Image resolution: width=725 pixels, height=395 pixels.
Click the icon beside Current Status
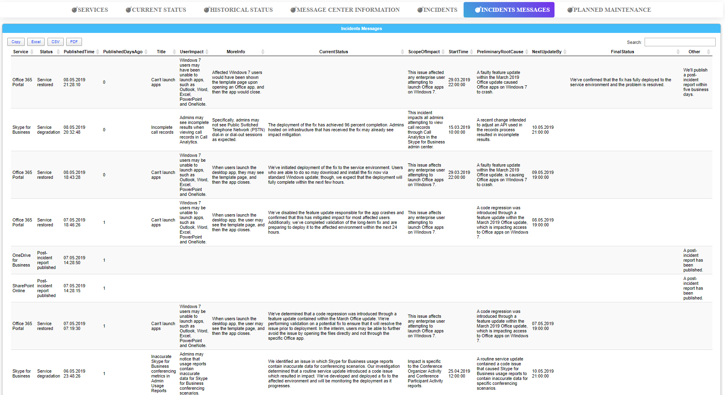pos(128,10)
